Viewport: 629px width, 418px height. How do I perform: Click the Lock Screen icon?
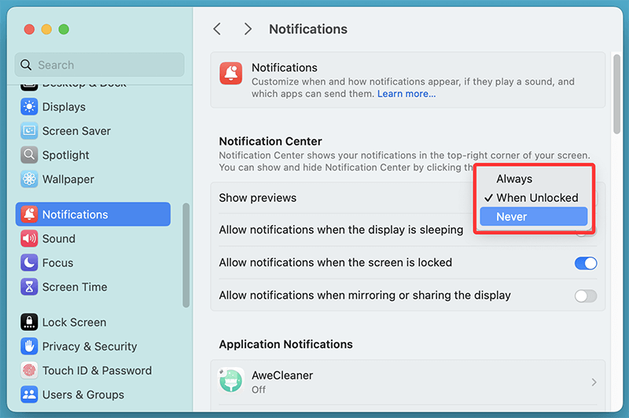[x=29, y=322]
